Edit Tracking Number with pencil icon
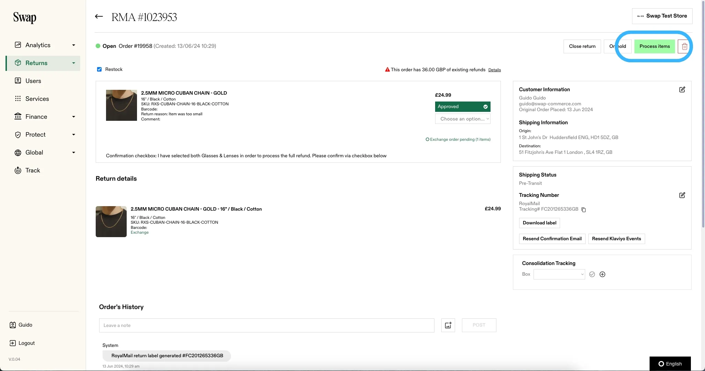 coord(682,195)
